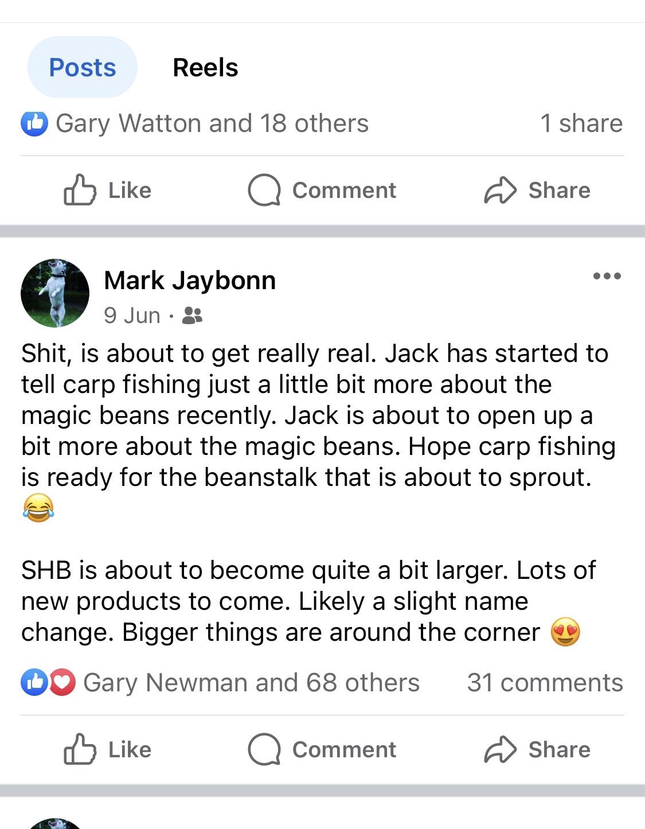Share the top post

tap(537, 190)
